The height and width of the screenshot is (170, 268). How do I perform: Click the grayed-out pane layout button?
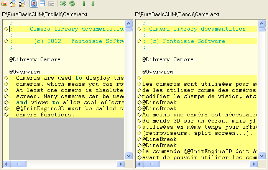[x=51, y=4]
